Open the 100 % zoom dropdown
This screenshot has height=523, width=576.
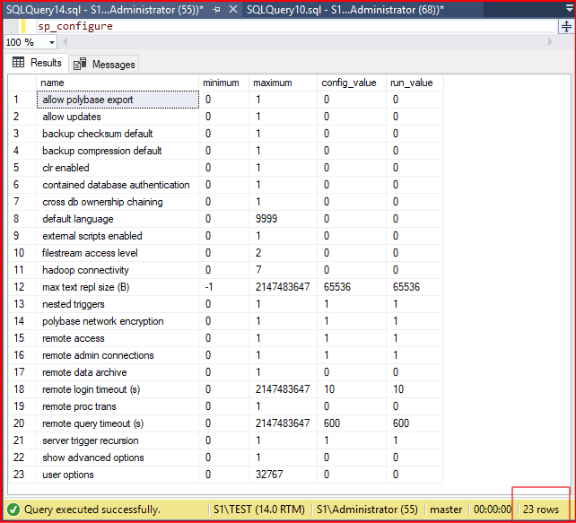[50, 43]
